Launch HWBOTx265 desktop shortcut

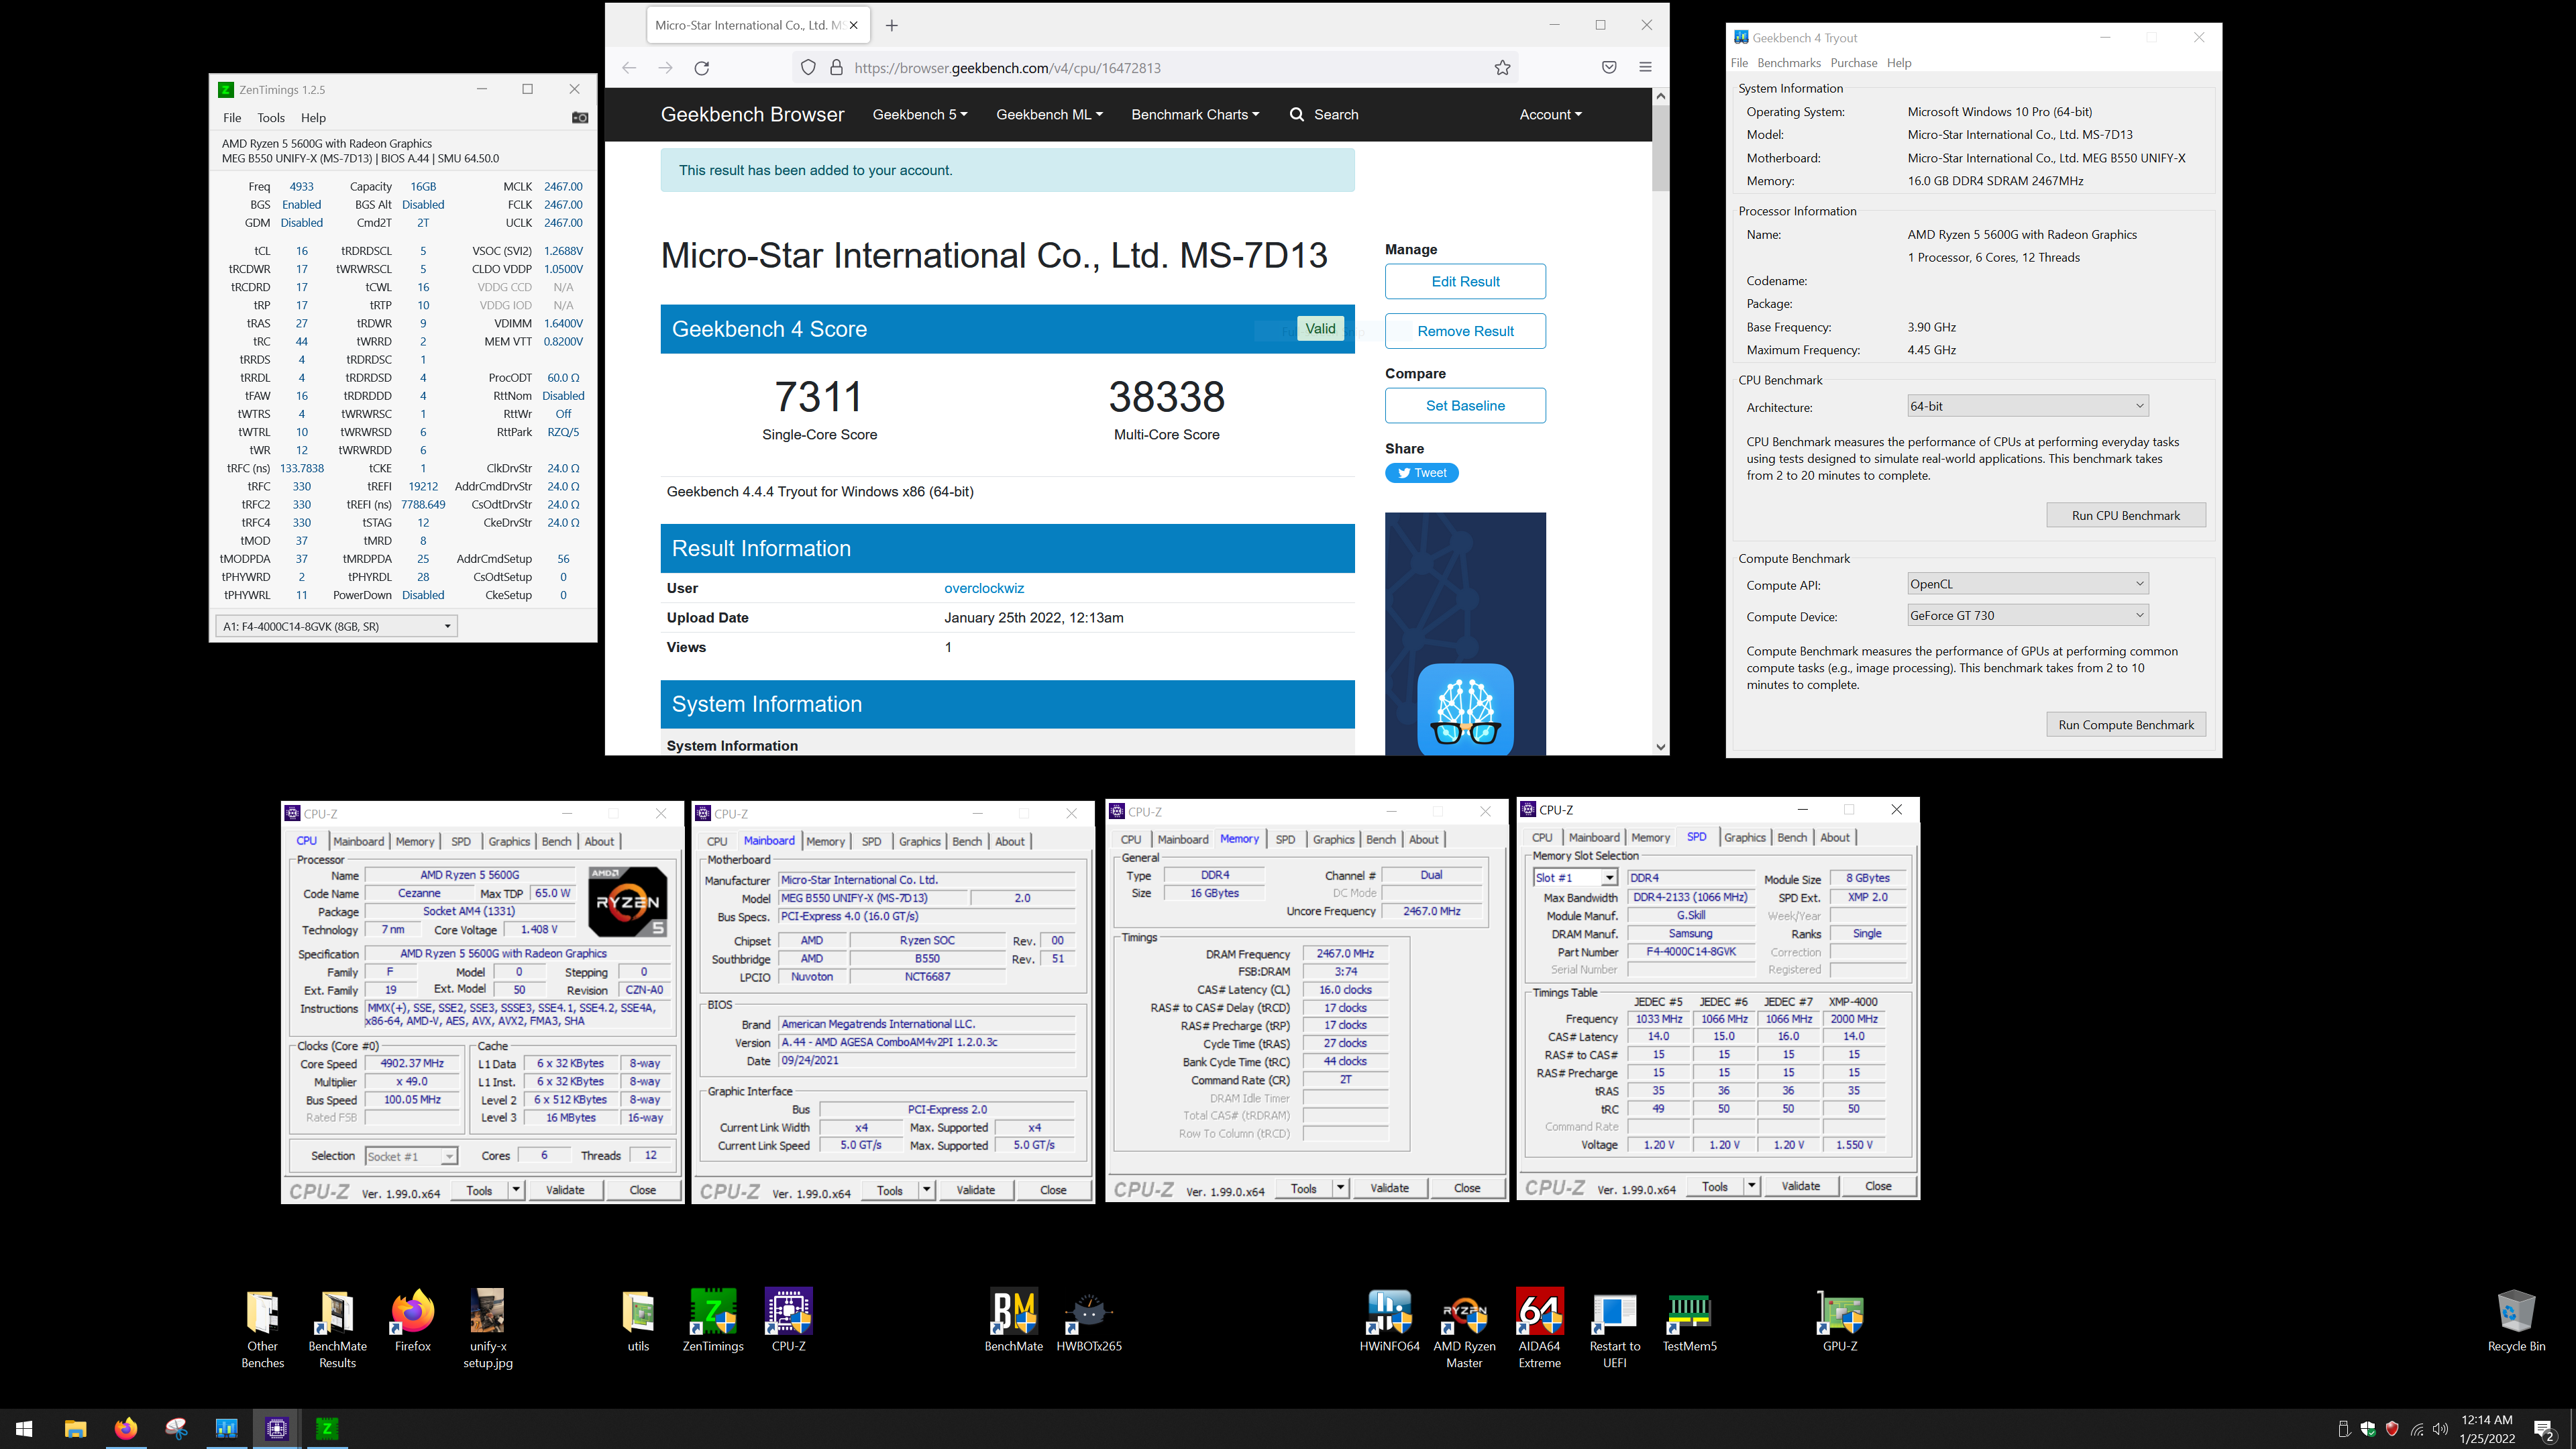(1089, 1320)
